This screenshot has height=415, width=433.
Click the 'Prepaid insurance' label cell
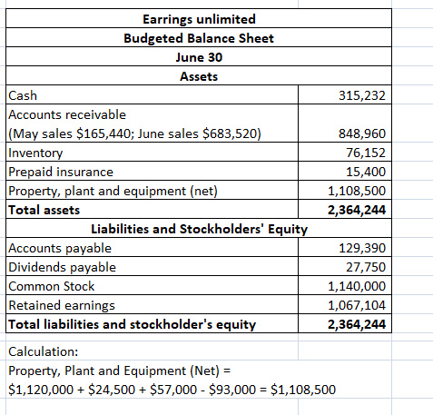[152, 171]
